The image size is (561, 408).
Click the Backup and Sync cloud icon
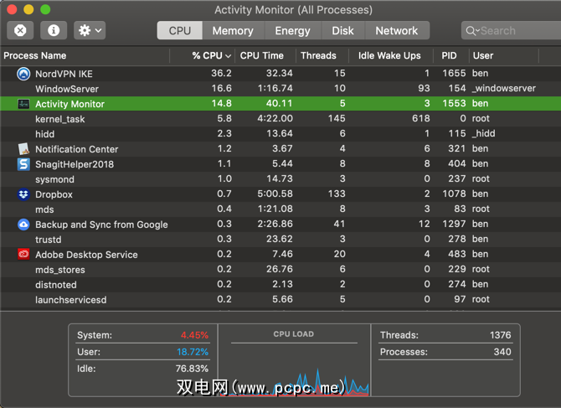coord(23,225)
